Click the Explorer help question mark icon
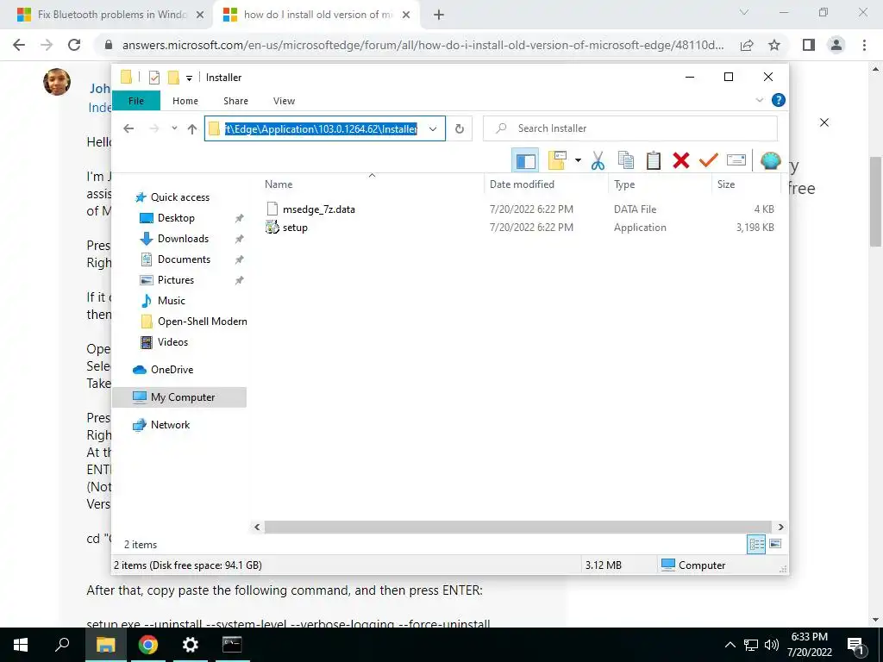The width and height of the screenshot is (883, 662). (779, 100)
